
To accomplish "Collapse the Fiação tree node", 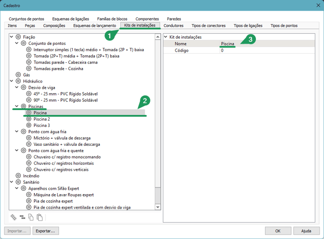I will click(x=12, y=37).
